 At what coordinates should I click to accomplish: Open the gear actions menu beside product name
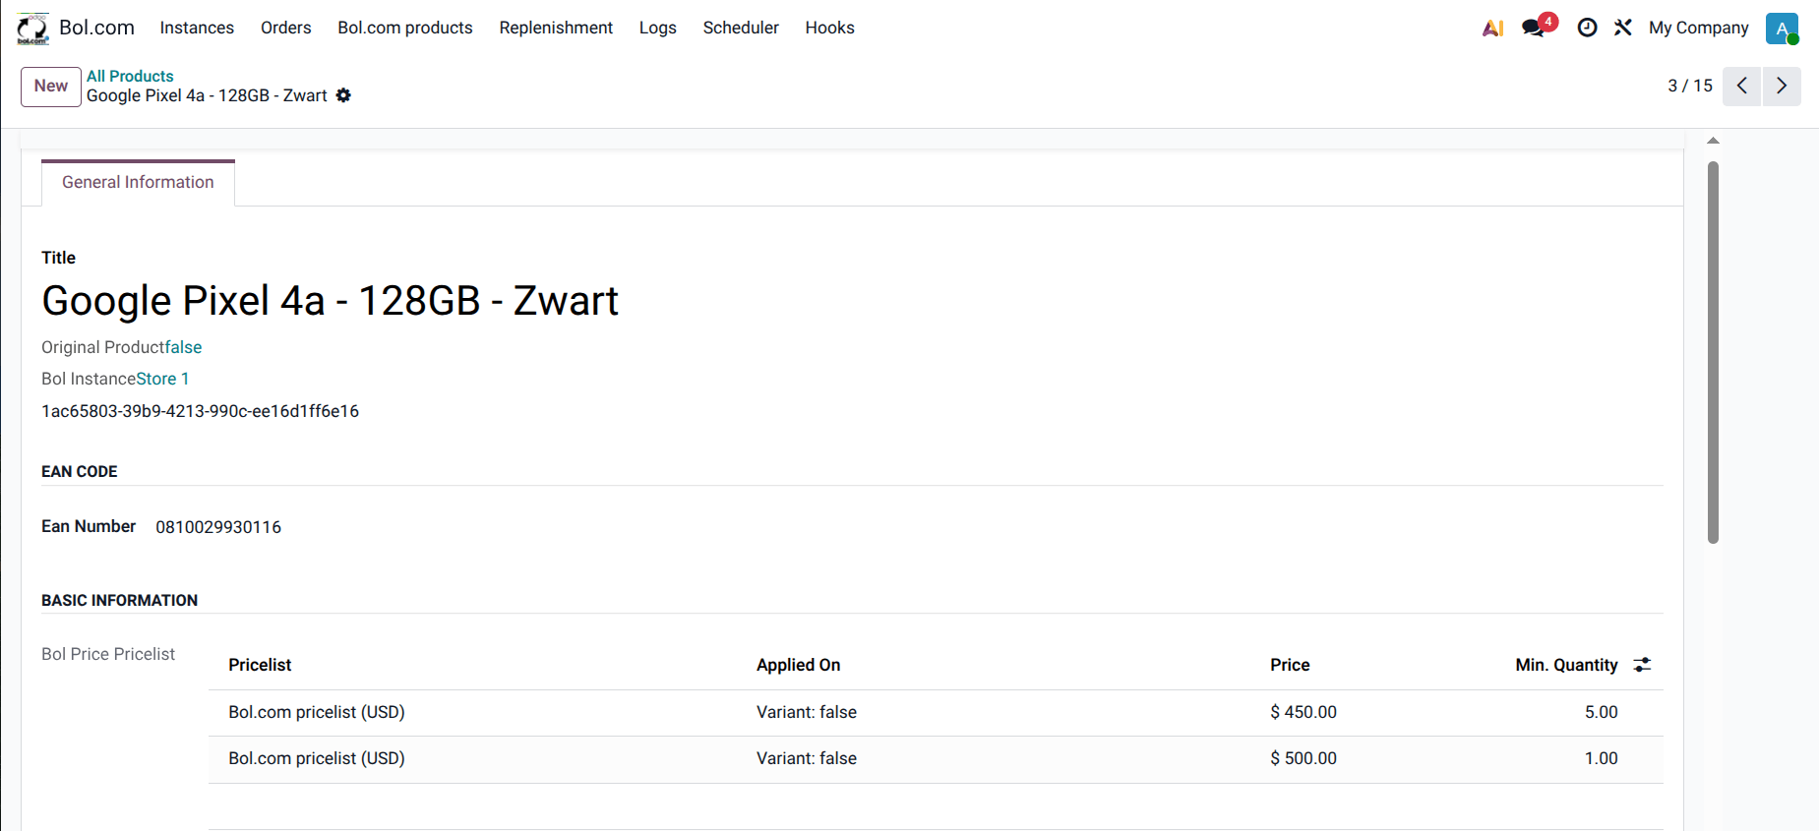point(343,95)
